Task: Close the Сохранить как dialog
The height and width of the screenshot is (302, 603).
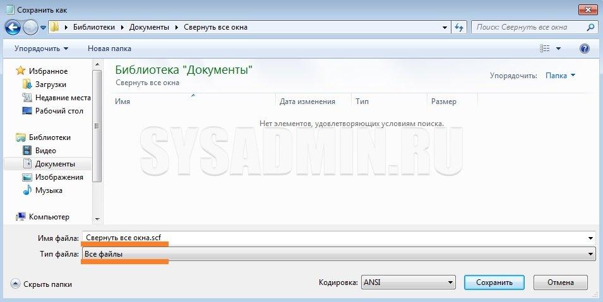Action: click(x=588, y=10)
